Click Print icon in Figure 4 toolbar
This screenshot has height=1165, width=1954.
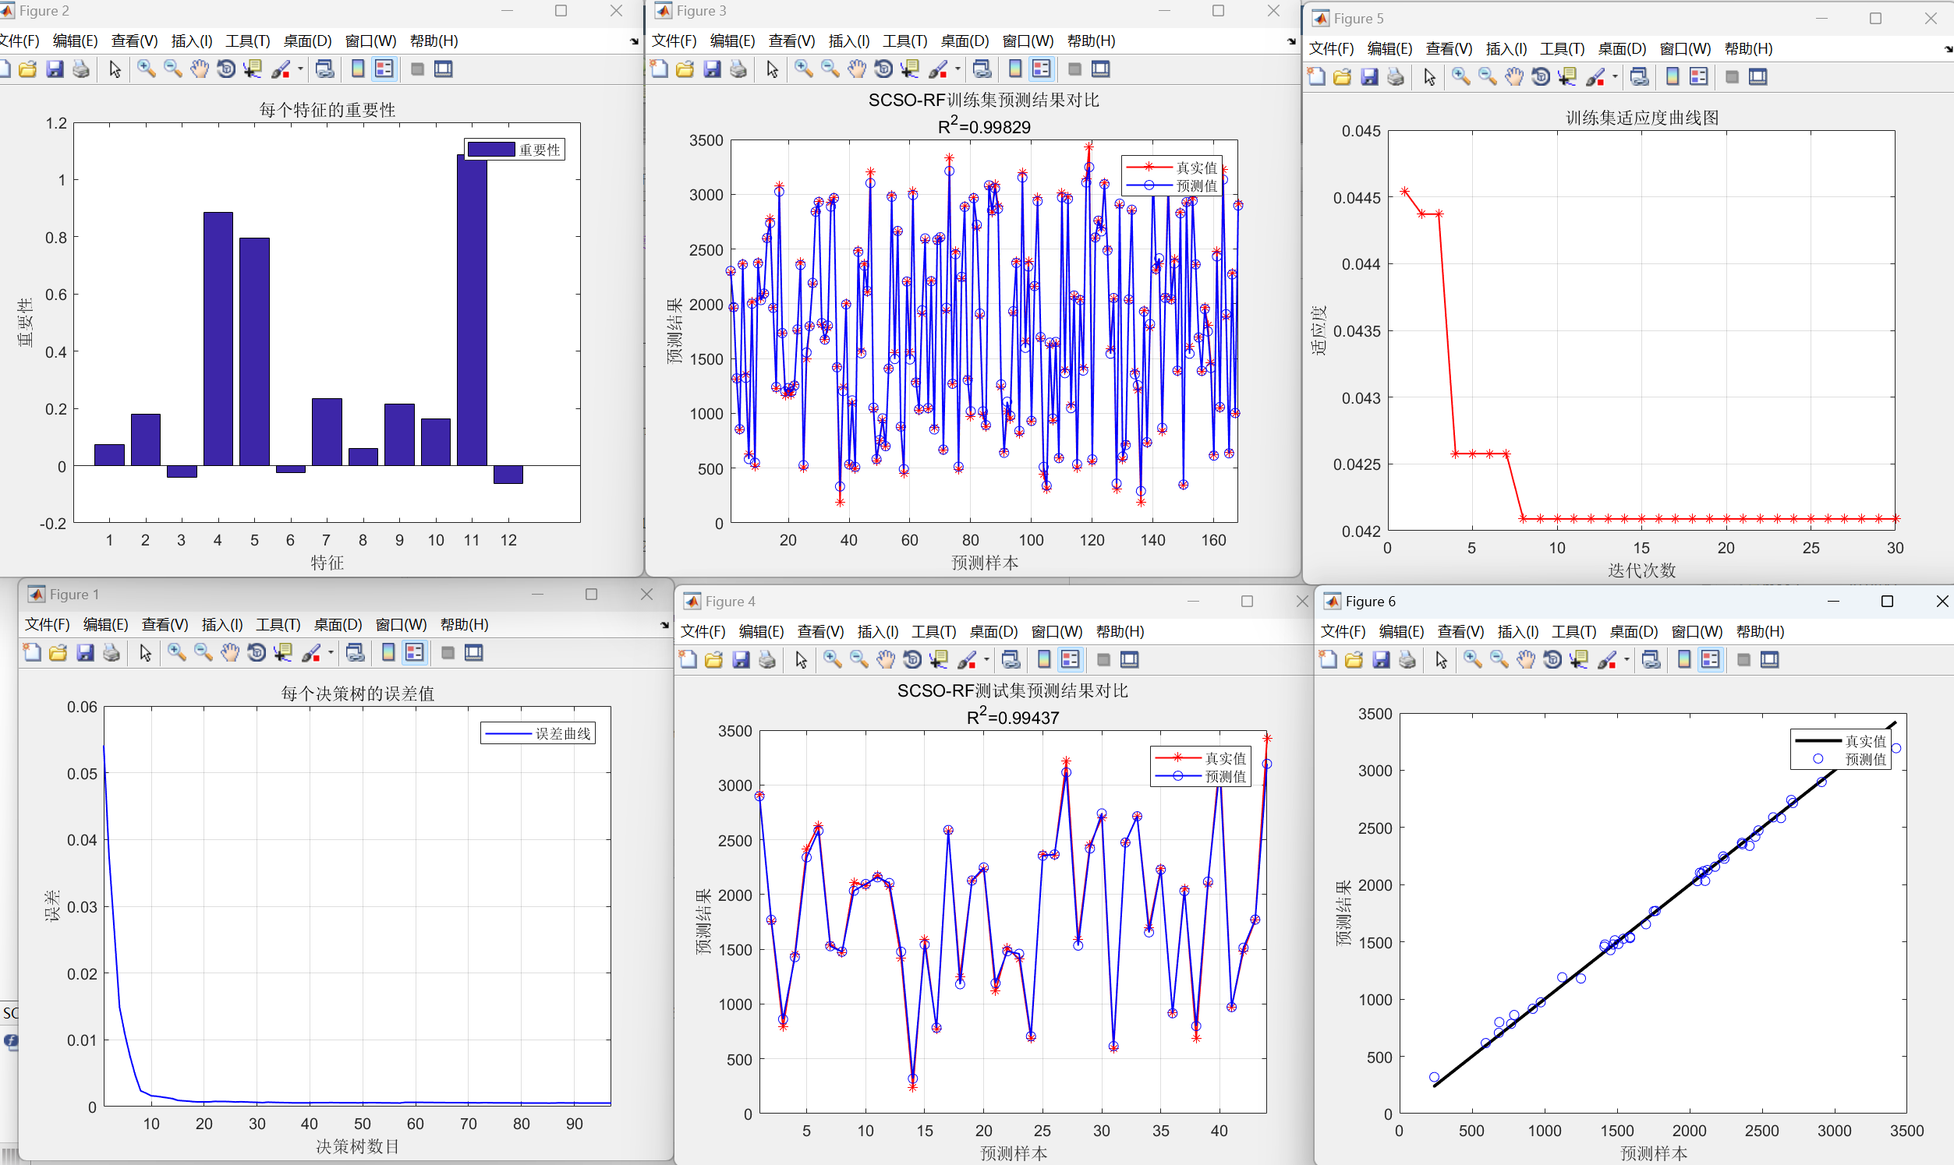767,659
